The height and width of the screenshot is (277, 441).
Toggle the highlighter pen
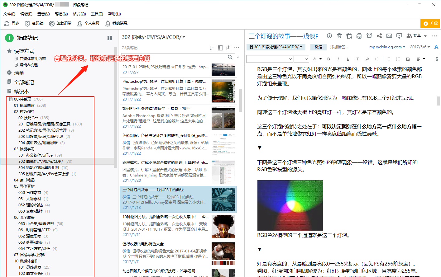[x=367, y=59]
